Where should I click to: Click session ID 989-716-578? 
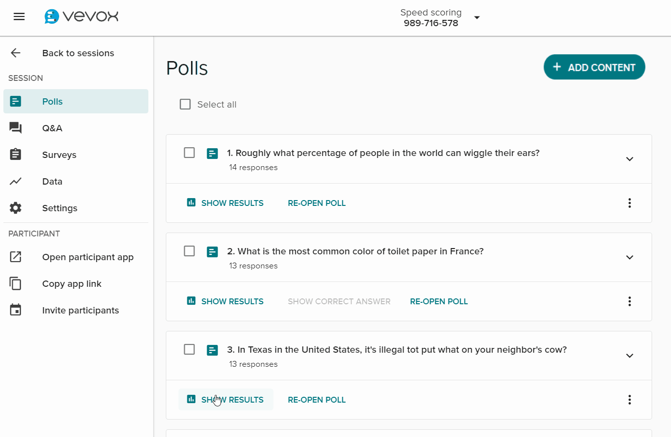tap(431, 23)
